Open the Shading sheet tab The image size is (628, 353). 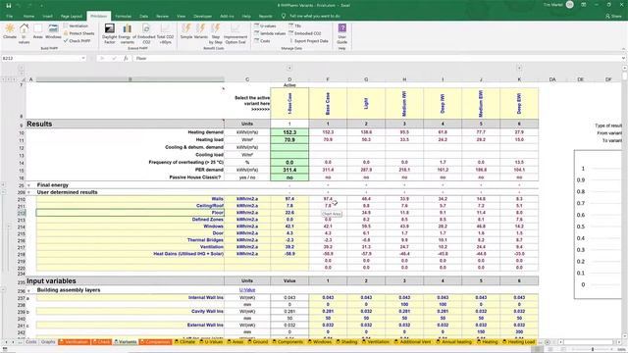click(346, 342)
